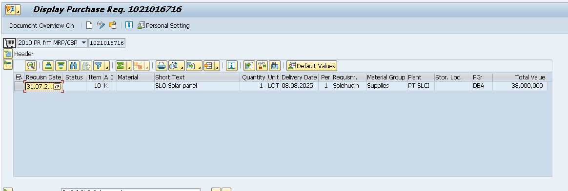This screenshot has width=568, height=191.
Task: Sort the grid in ascending order
Action: [x=48, y=66]
